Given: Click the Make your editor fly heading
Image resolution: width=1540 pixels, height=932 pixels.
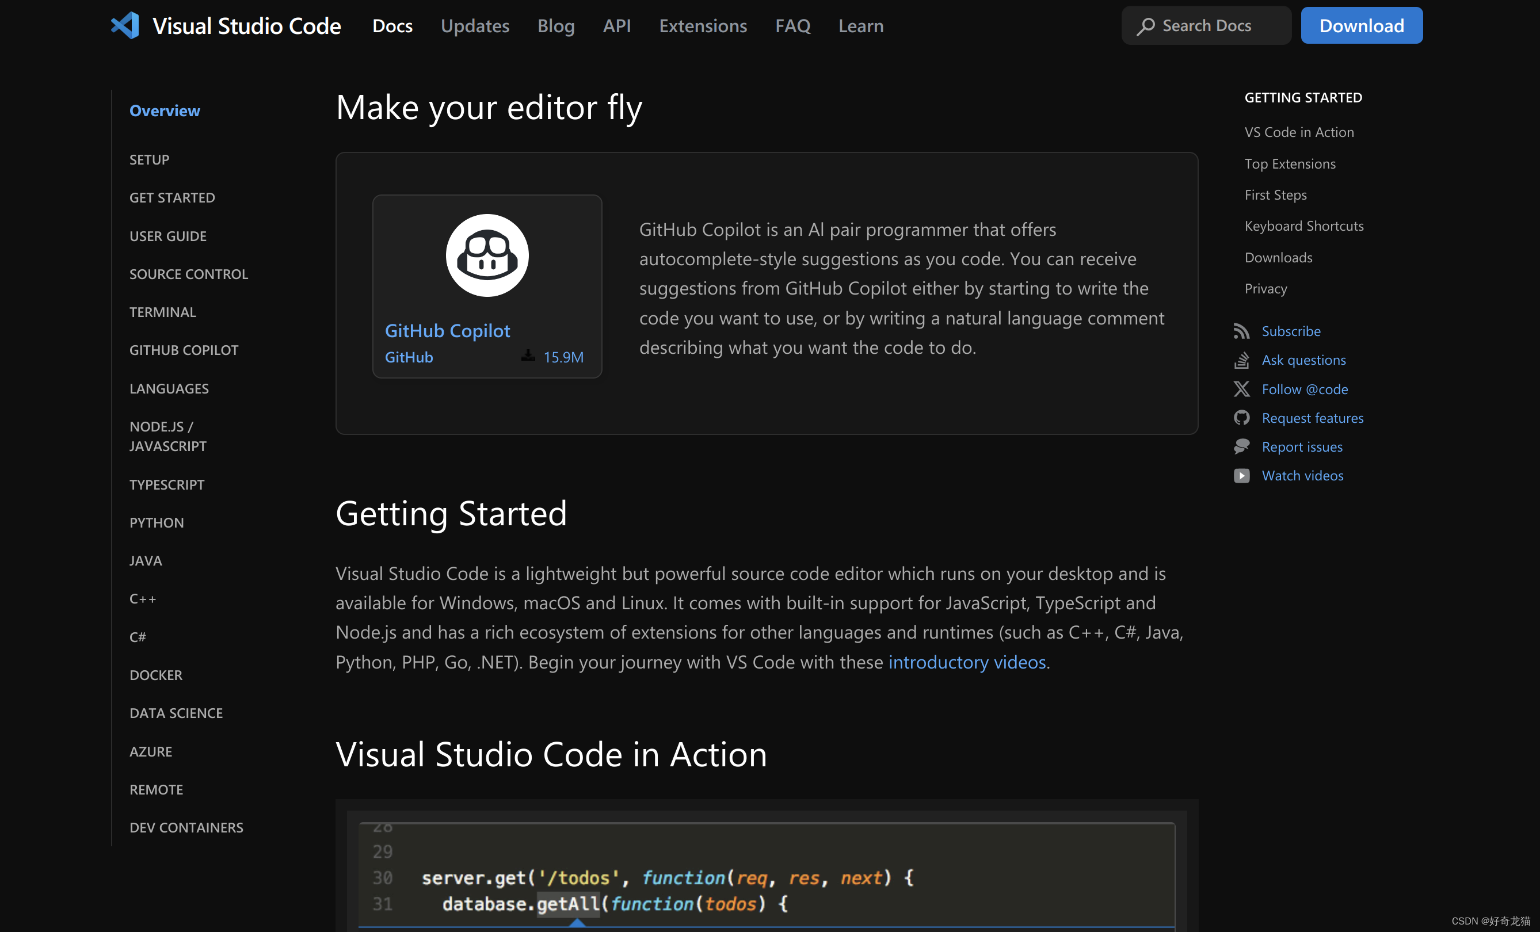Looking at the screenshot, I should 489,108.
